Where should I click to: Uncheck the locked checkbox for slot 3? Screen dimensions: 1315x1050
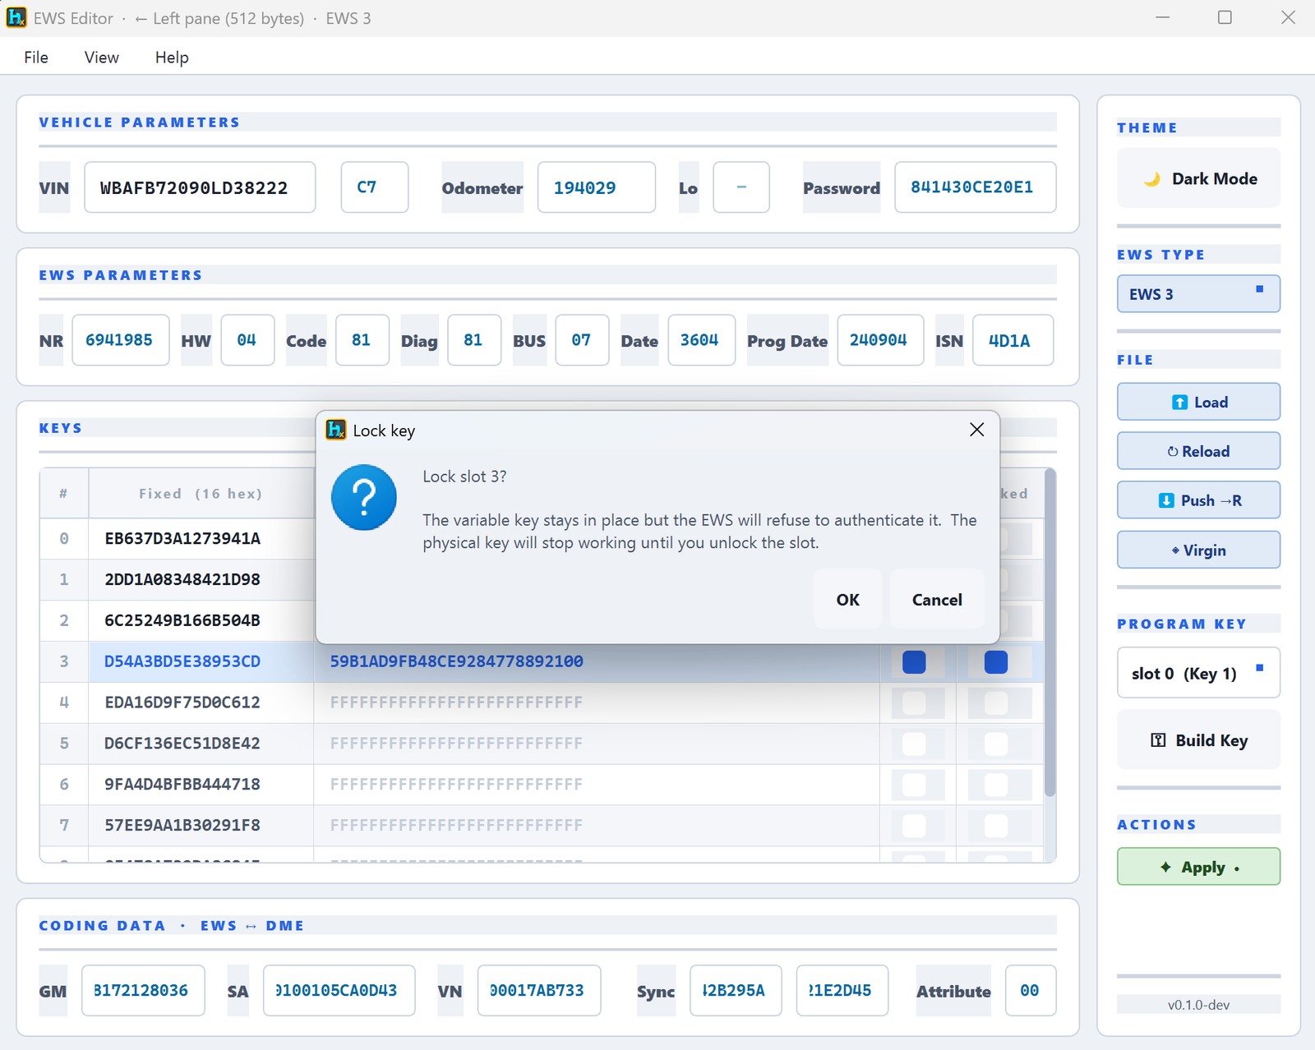(995, 661)
